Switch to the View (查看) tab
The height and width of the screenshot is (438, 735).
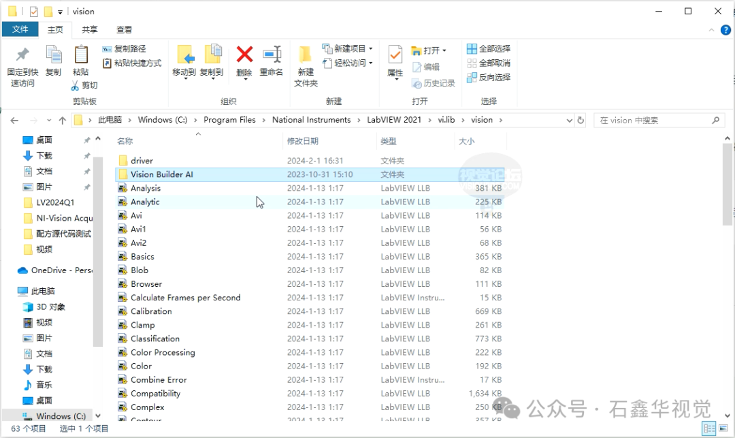click(125, 29)
